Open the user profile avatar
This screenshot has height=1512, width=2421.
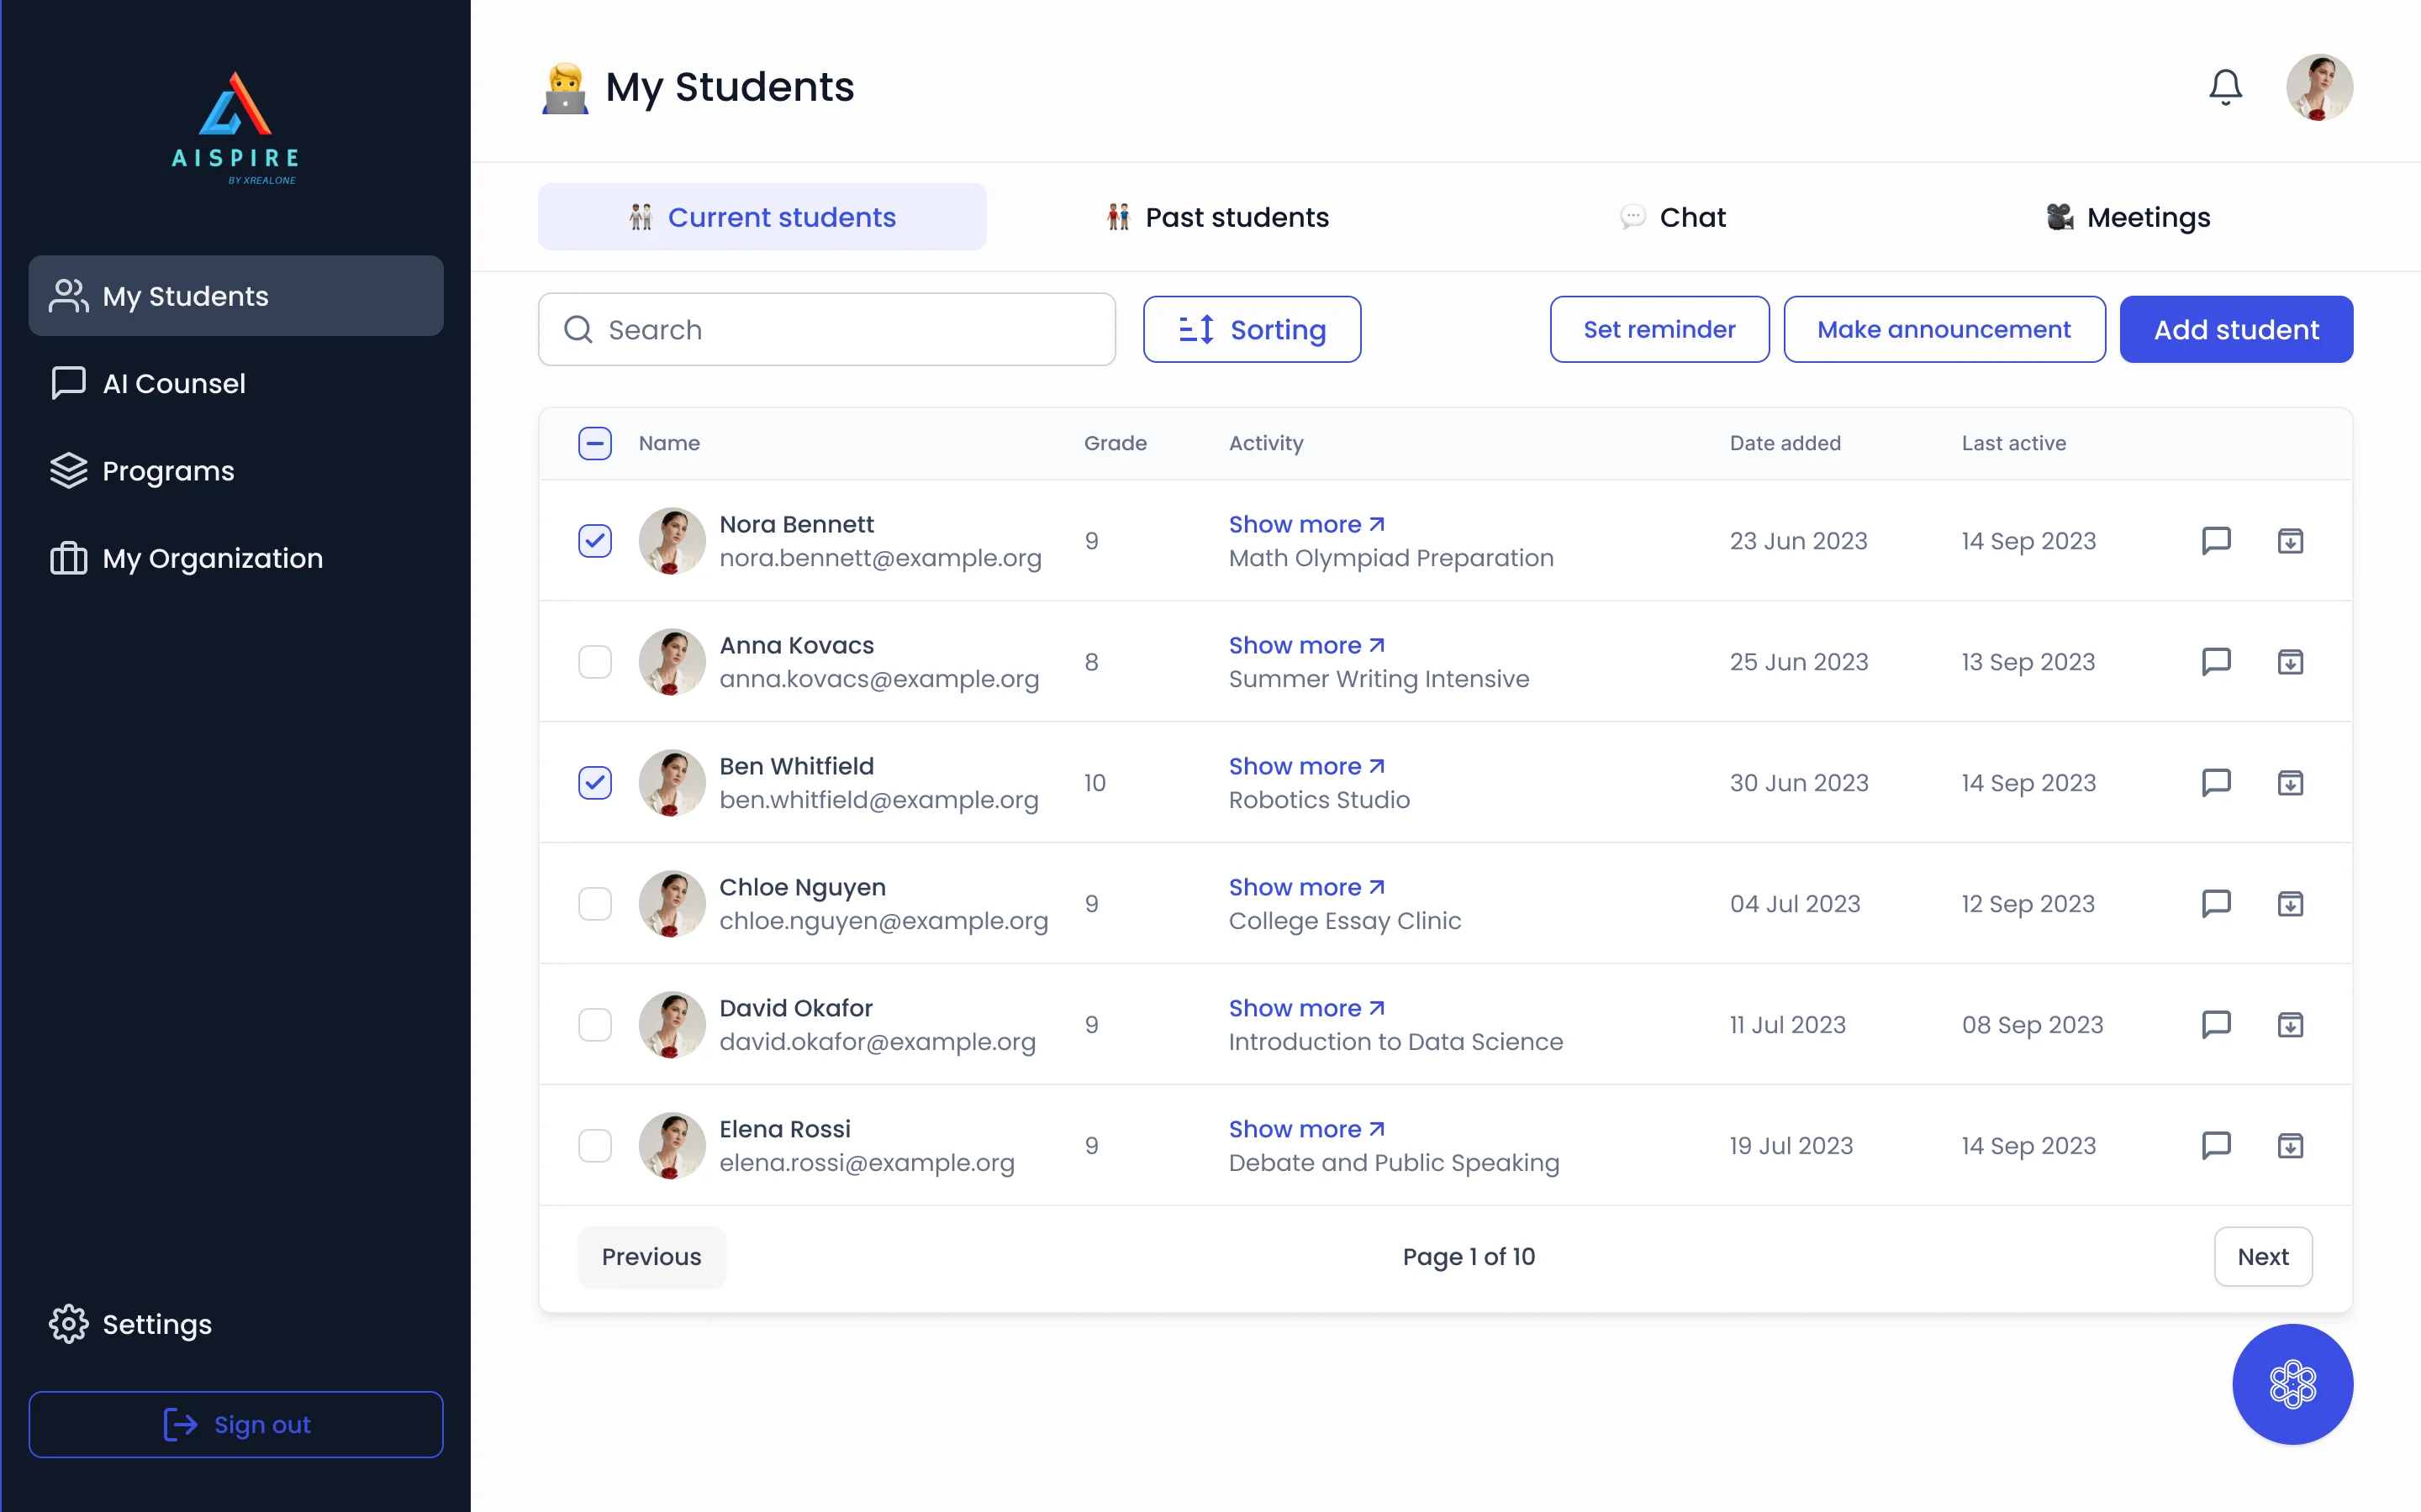tap(2319, 87)
